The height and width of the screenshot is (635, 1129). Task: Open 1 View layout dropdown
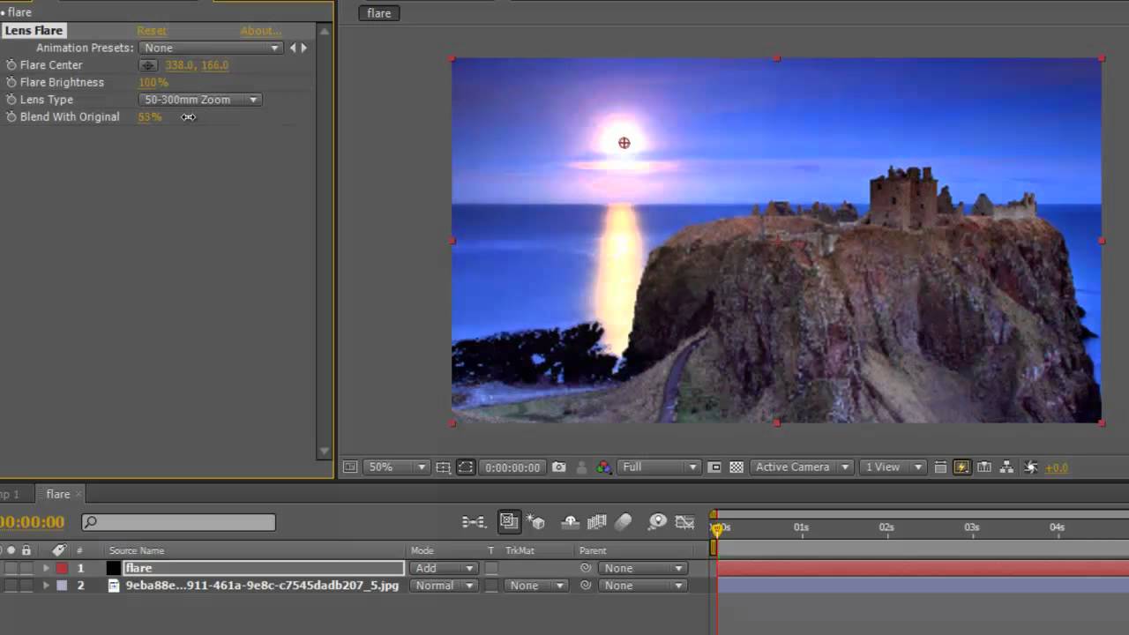[x=893, y=467]
